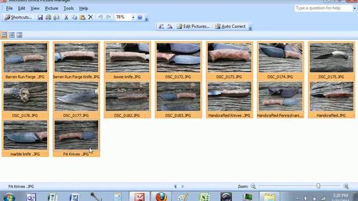Open the View menu

pyautogui.click(x=35, y=8)
